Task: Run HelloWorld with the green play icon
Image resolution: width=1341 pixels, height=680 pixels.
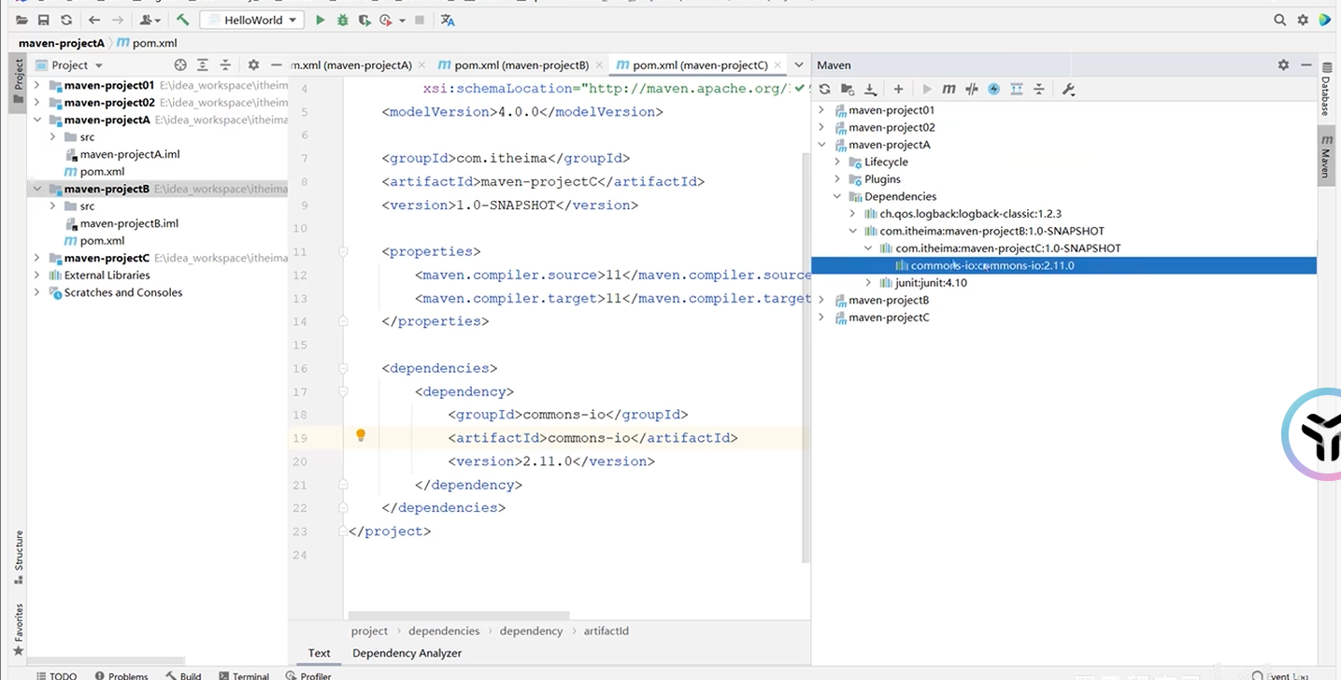Action: [321, 20]
